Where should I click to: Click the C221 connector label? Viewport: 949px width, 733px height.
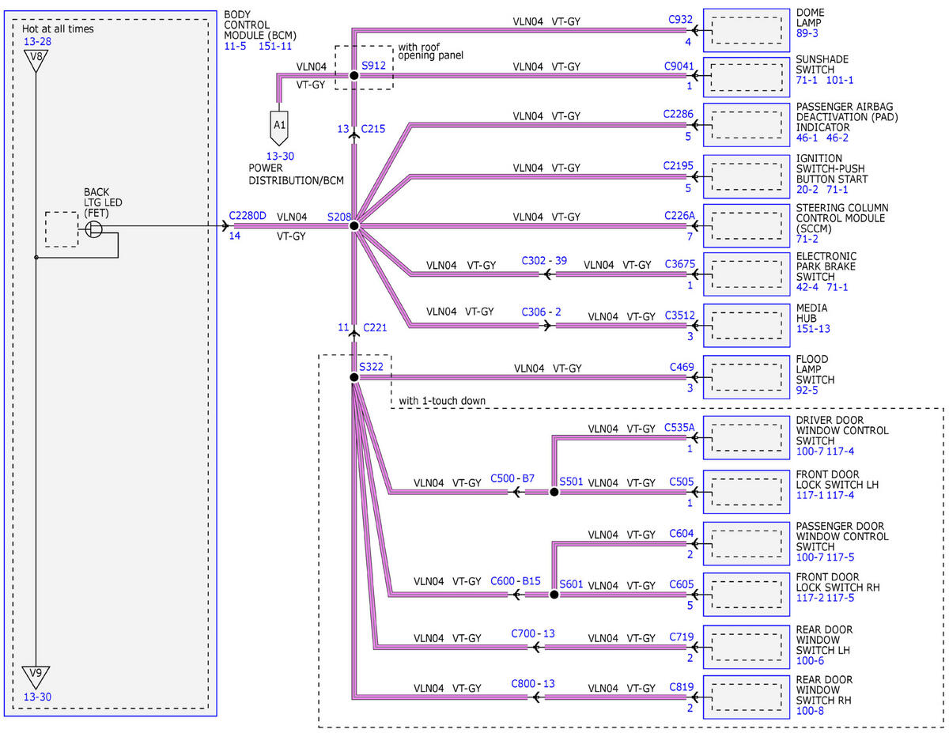[375, 327]
